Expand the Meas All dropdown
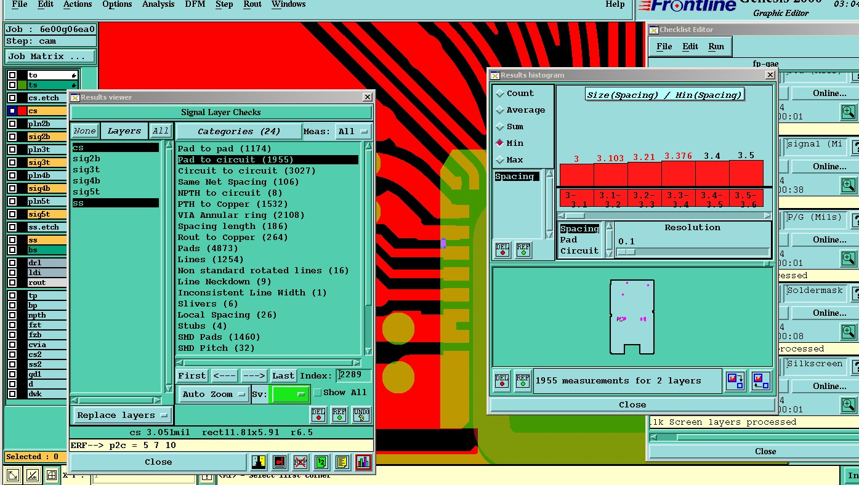859x485 pixels. [x=353, y=131]
